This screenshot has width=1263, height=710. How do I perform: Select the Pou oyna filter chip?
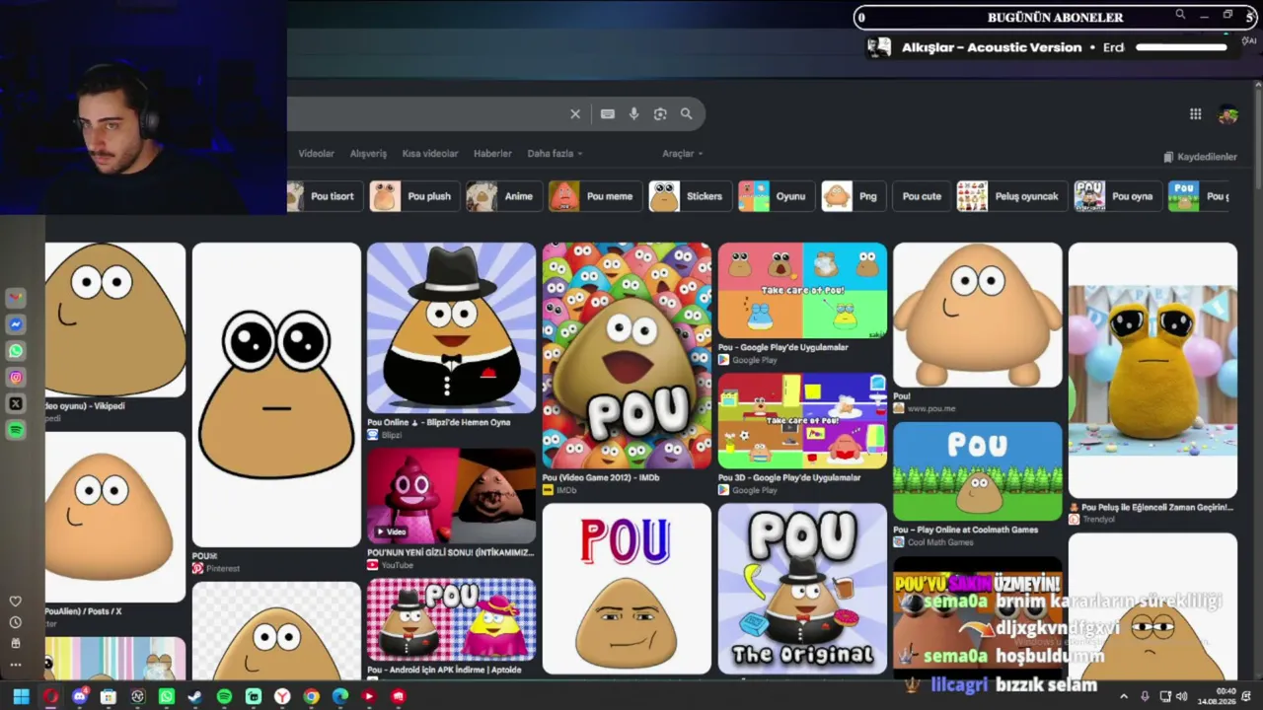(1118, 196)
